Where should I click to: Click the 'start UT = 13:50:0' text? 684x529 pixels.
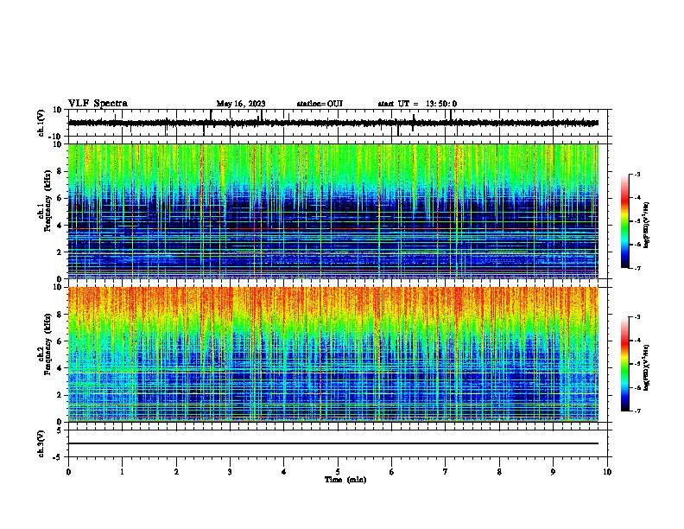click(x=417, y=104)
